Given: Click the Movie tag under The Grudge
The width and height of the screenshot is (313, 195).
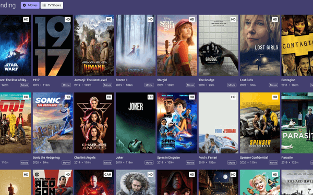Looking at the screenshot, I should click(232, 85).
